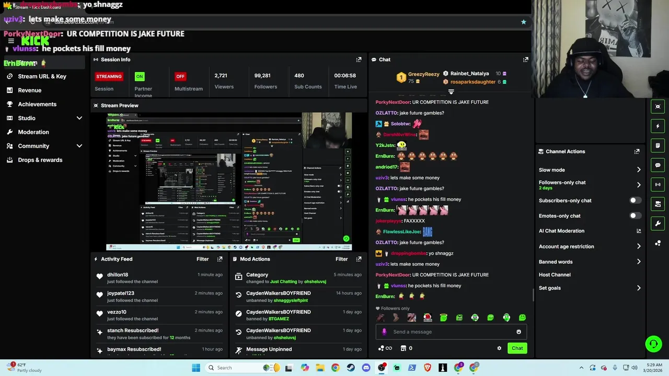This screenshot has height=376, width=669.
Task: Collapse the chat leaderboard chevron
Action: coord(451,92)
